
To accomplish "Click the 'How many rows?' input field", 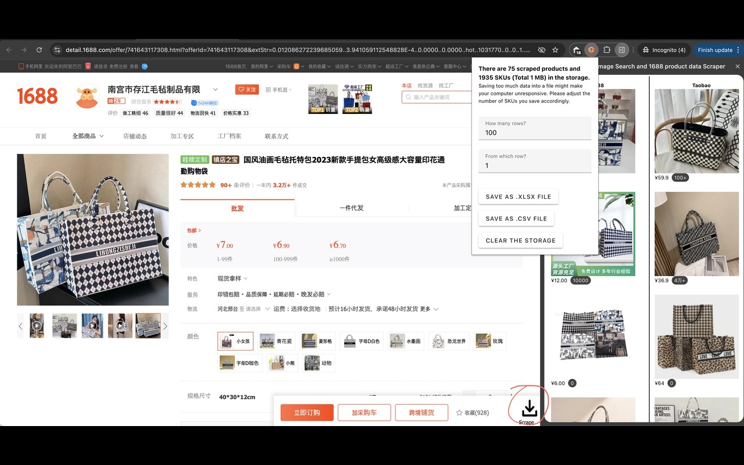I will (x=535, y=128).
